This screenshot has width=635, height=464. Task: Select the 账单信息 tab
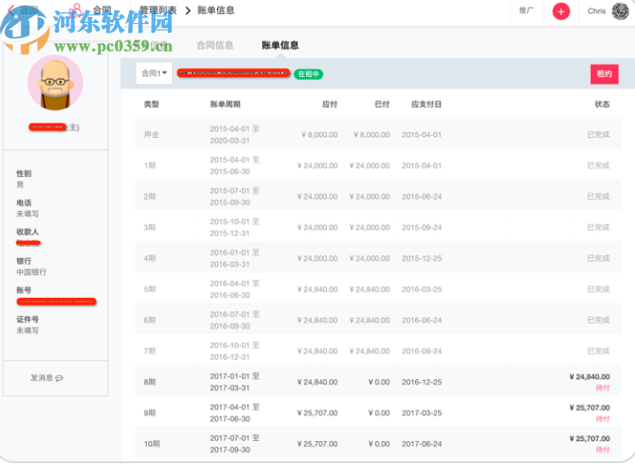tap(280, 45)
